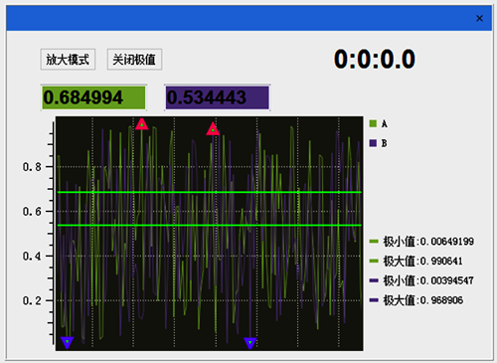Click the lower bright green horizontal line
497x363 pixels.
coord(210,226)
